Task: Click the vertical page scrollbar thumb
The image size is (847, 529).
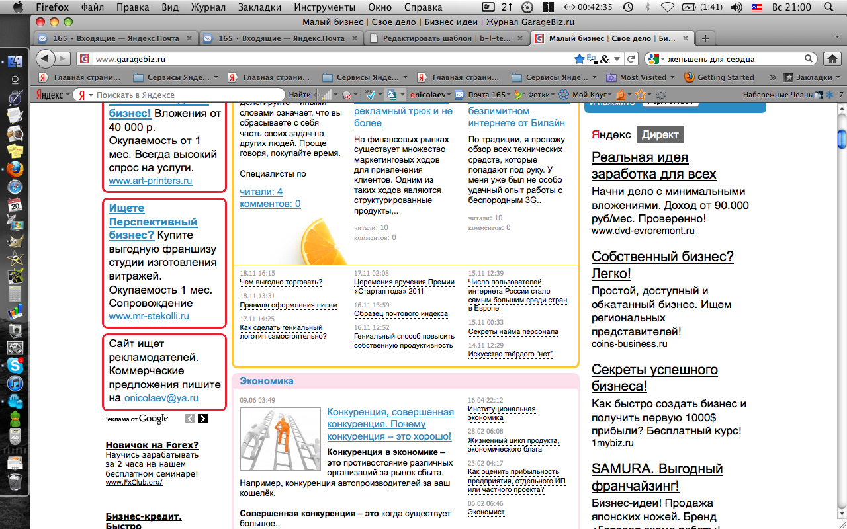Action: pos(842,140)
